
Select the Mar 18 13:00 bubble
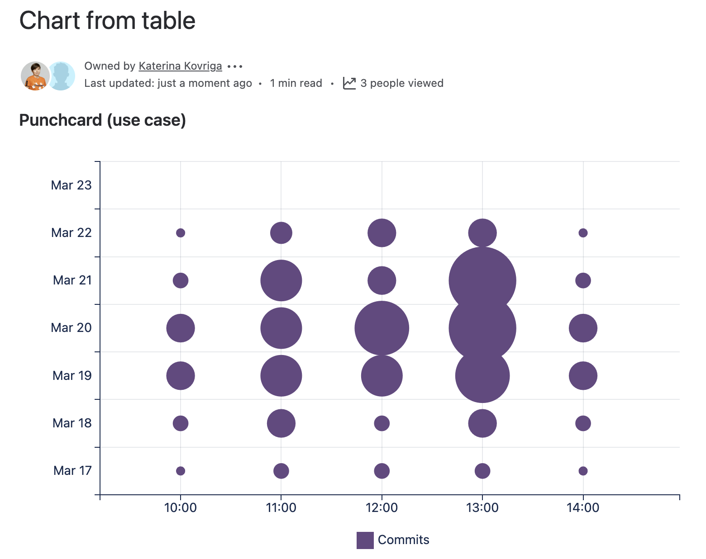click(482, 423)
